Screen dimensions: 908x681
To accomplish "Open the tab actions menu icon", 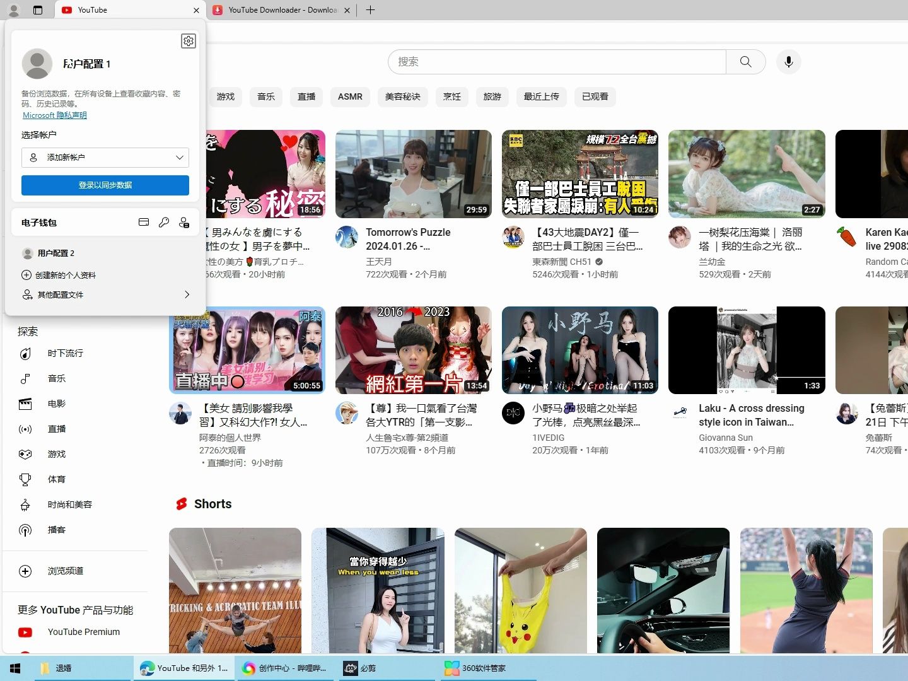I will pos(38,10).
